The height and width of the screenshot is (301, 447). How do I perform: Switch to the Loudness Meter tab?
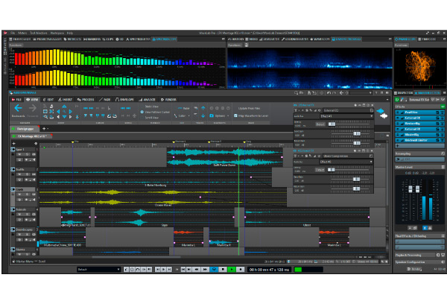pos(295,39)
